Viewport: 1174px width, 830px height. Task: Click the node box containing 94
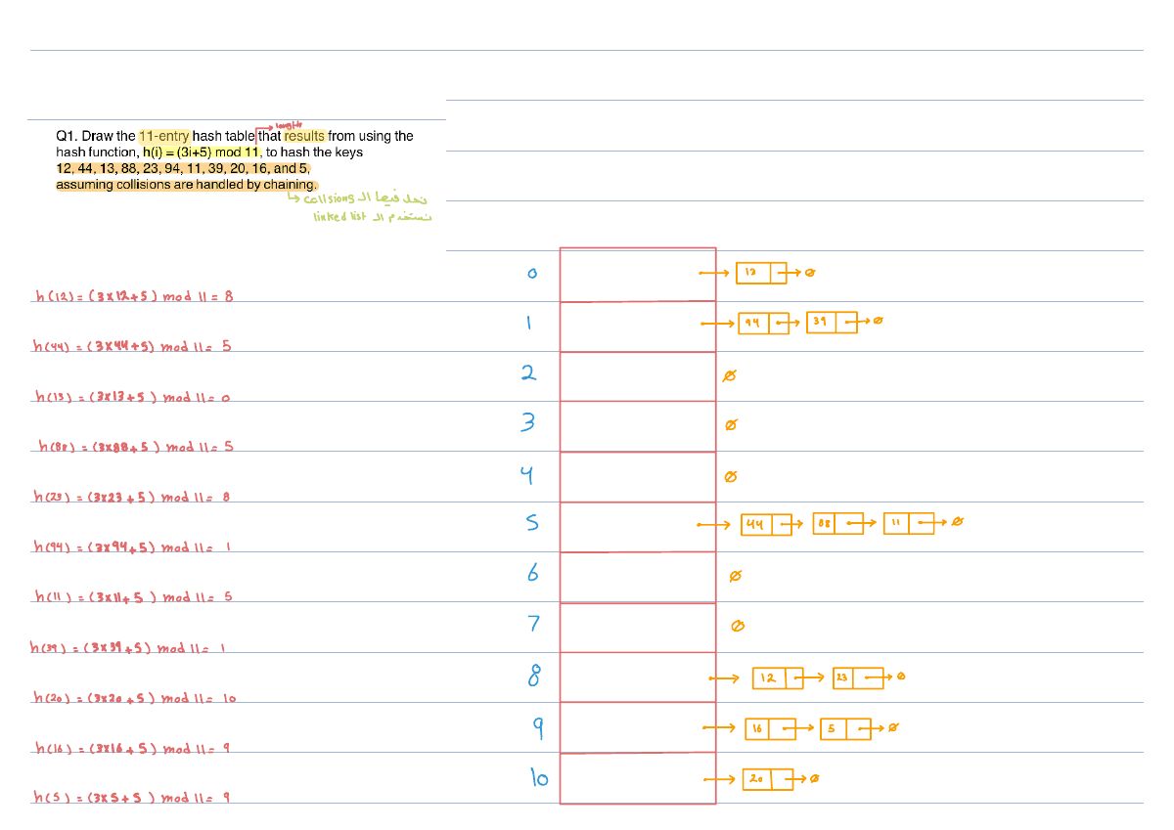[764, 322]
